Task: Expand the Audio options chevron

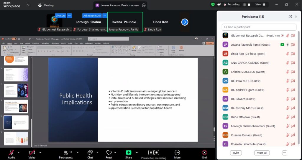Action: click(19, 152)
